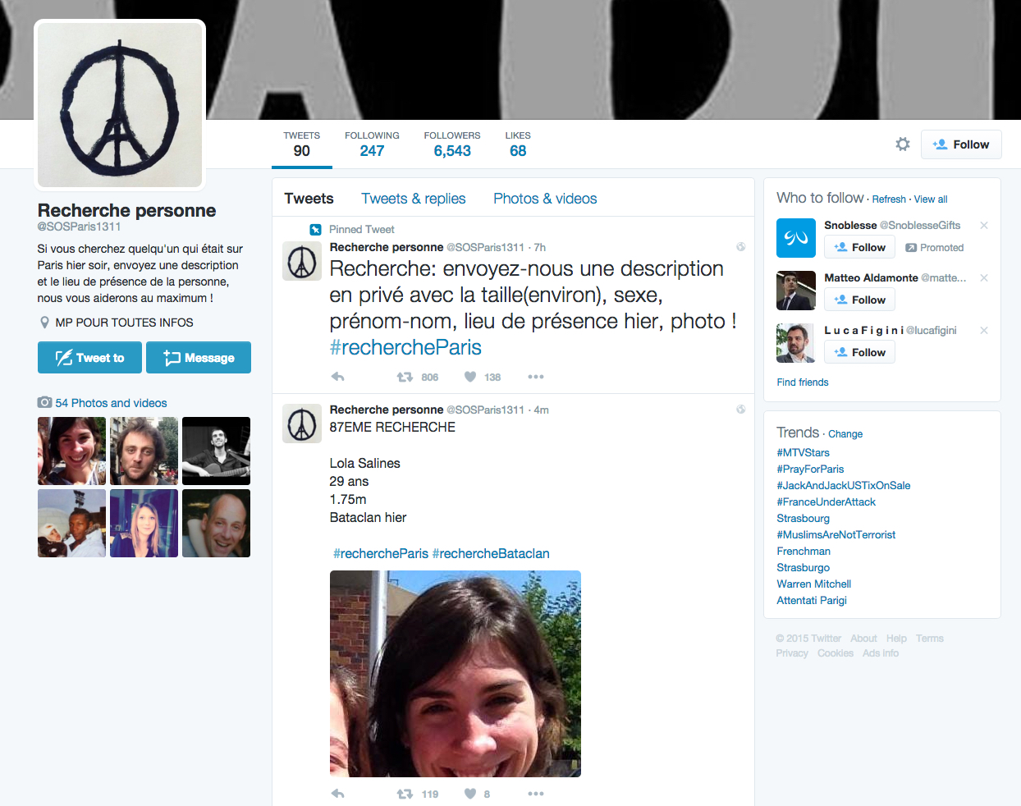Dismiss the Luca Figini suggestion
The height and width of the screenshot is (806, 1021).
pyautogui.click(x=984, y=330)
